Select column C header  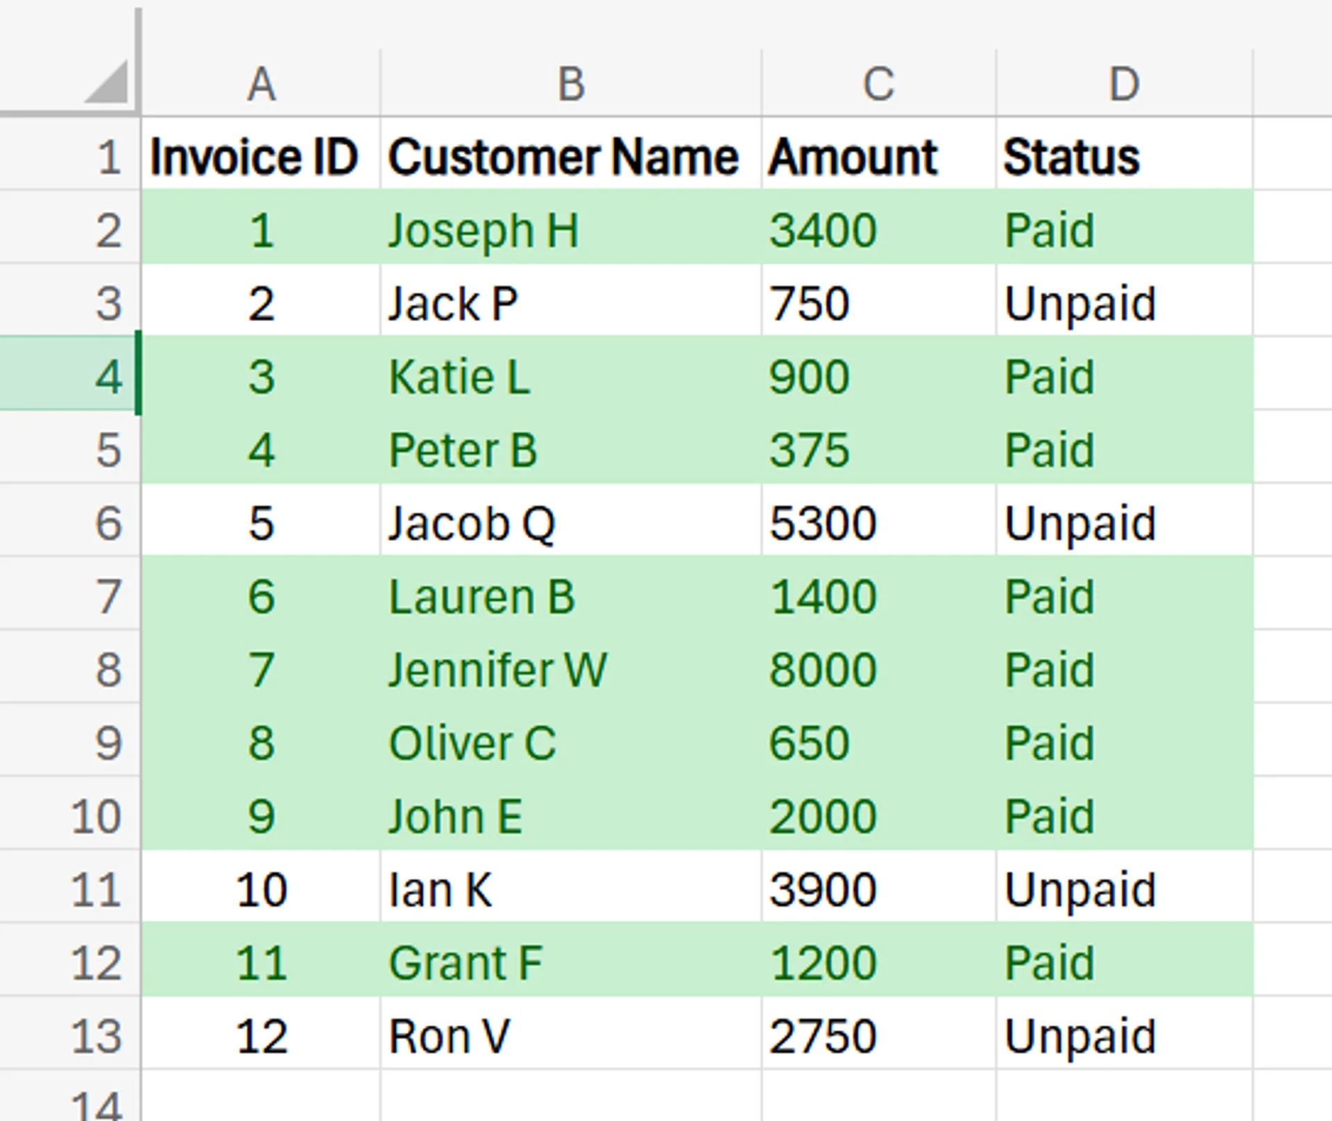click(x=878, y=83)
